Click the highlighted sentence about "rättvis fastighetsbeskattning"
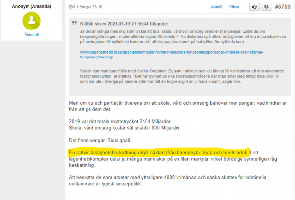This screenshot has height=200, width=295. (158, 153)
